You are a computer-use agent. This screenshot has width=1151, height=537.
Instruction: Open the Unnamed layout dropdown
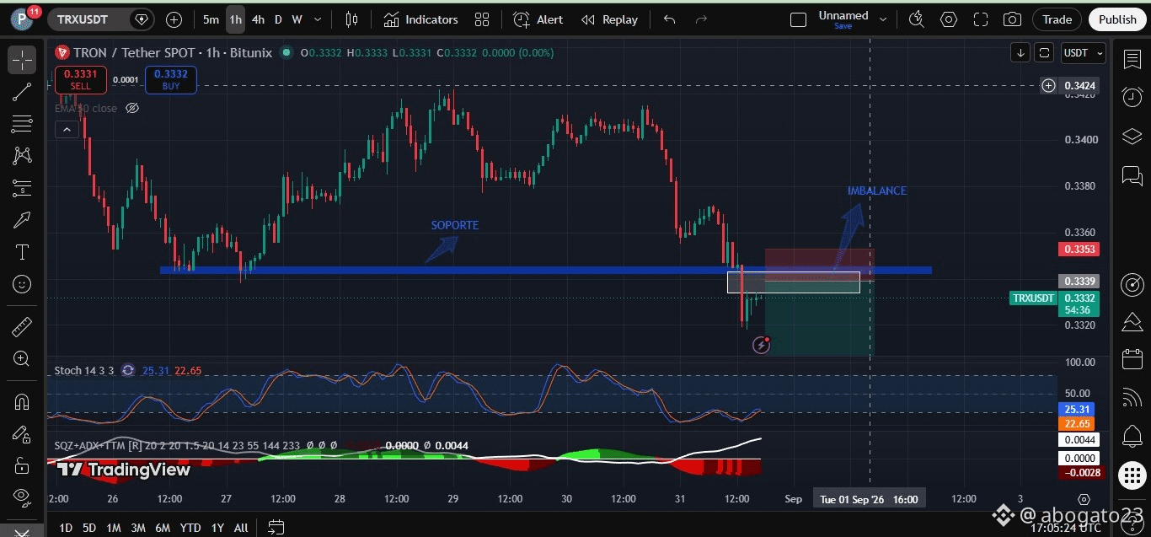pyautogui.click(x=853, y=19)
